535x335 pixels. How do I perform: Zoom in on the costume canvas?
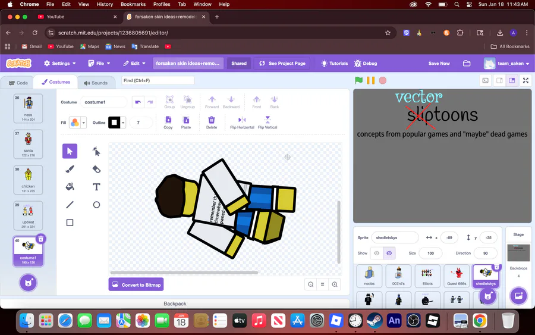(x=335, y=284)
